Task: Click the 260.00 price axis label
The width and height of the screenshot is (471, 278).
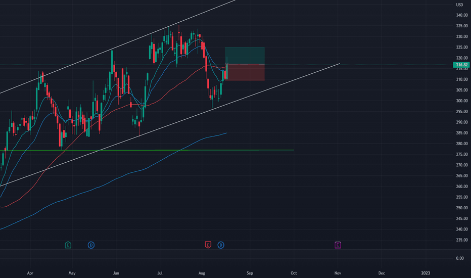Action: (462, 187)
